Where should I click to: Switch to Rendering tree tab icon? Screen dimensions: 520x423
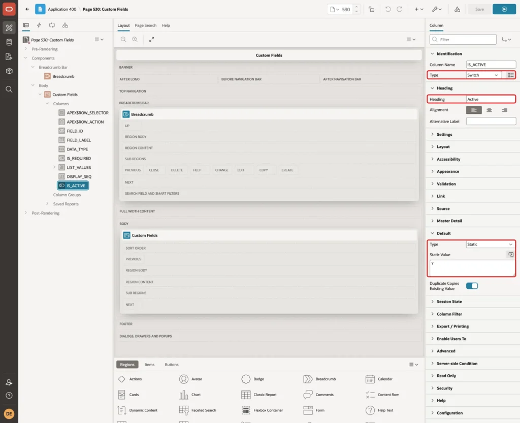[26, 25]
